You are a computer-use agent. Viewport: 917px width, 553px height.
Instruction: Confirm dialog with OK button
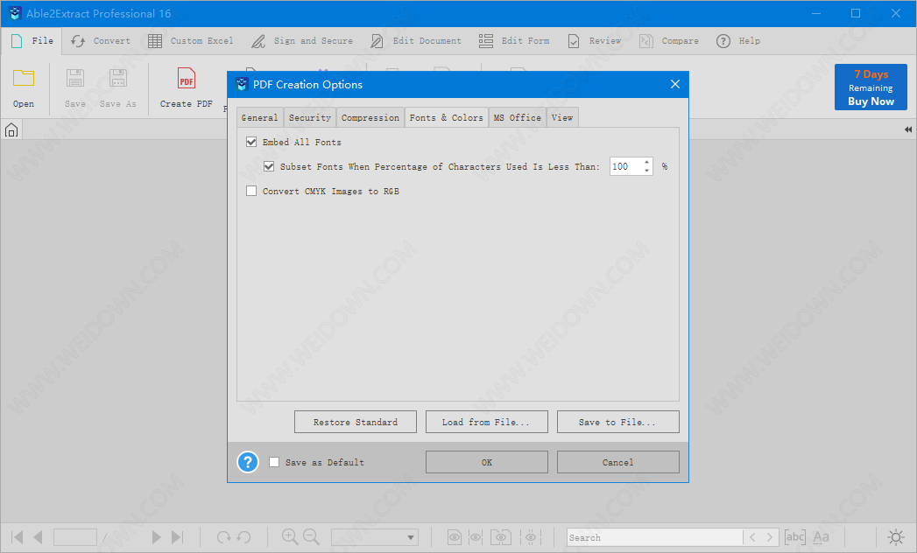tap(487, 462)
